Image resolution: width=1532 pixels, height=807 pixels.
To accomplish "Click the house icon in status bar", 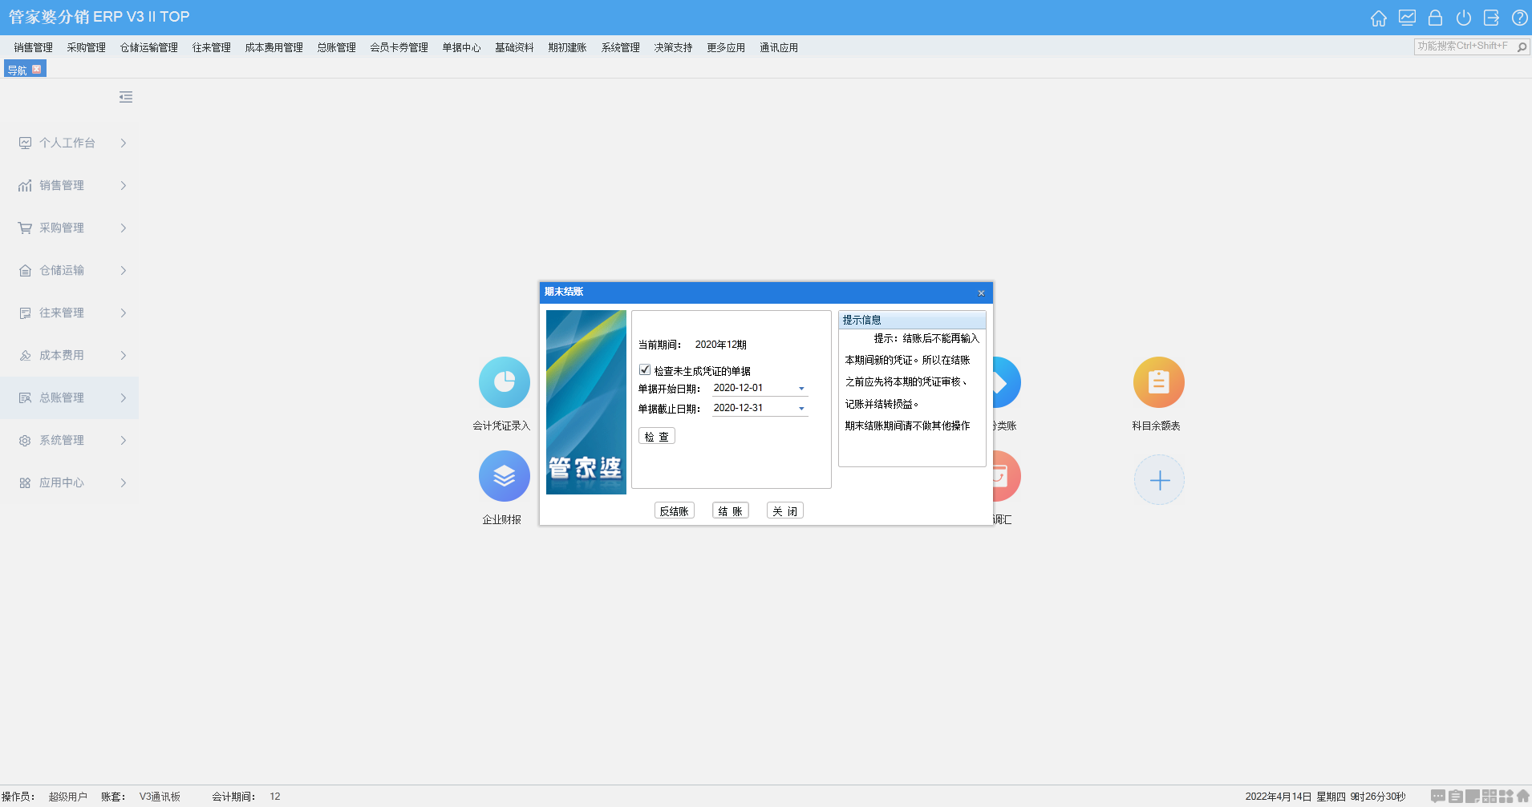I will pos(1523,797).
